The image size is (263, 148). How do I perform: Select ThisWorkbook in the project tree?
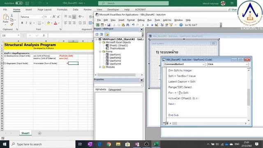click(117, 49)
